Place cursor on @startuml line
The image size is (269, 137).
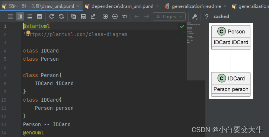click(36, 26)
